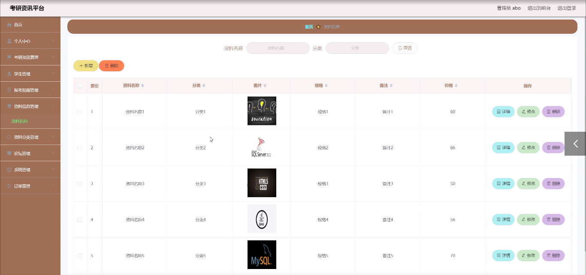The height and width of the screenshot is (275, 586).
Task: Click 删除 for row 资料名称3
Action: pyautogui.click(x=553, y=183)
